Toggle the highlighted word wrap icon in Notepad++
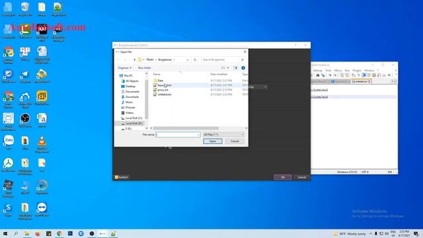The height and width of the screenshot is (238, 423). pyautogui.click(x=364, y=75)
